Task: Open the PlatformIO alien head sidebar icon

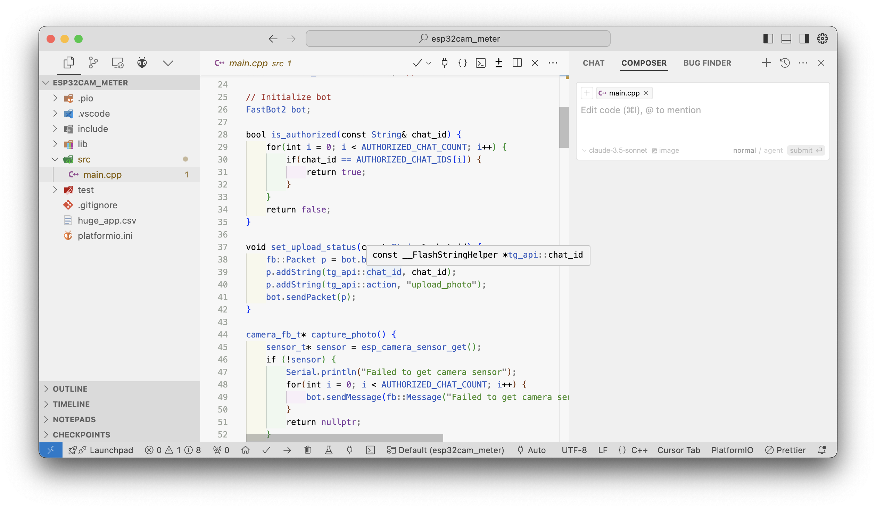Action: click(142, 63)
